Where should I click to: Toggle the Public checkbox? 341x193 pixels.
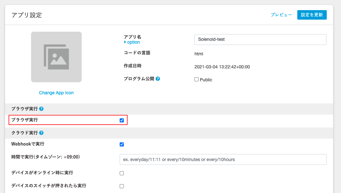[196, 79]
